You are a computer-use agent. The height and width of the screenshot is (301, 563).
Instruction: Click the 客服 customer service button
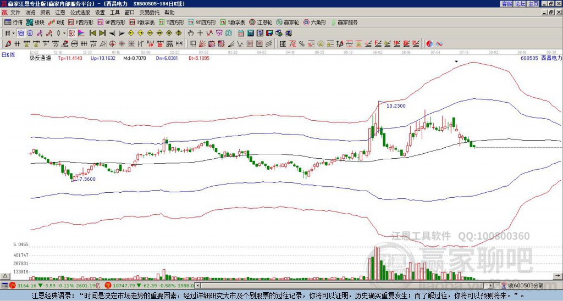pos(506,4)
